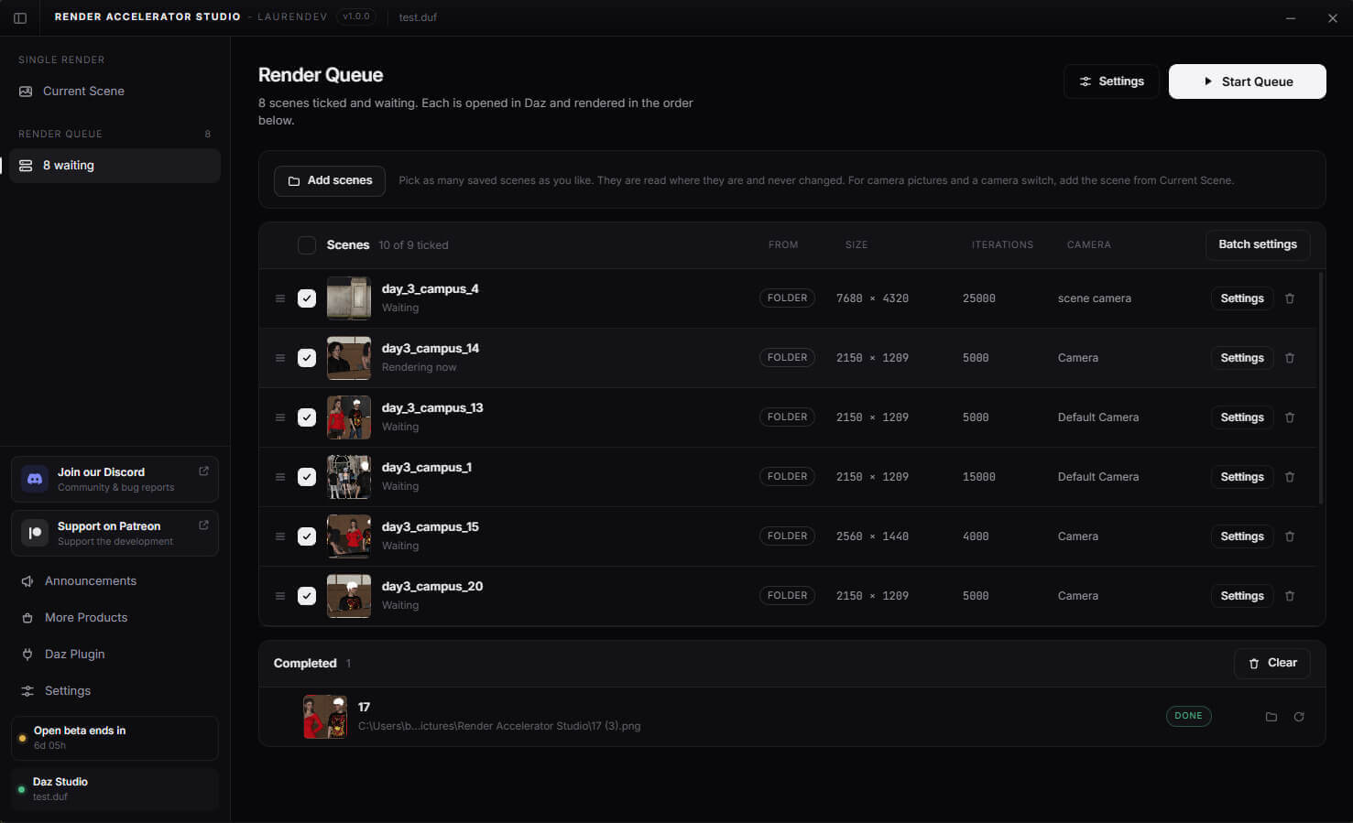Click the Add scenes button
Screen dimensions: 1353x823
tap(330, 180)
